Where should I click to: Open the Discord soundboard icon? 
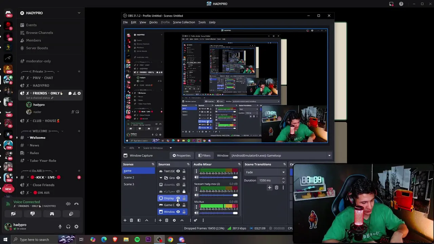click(71, 214)
